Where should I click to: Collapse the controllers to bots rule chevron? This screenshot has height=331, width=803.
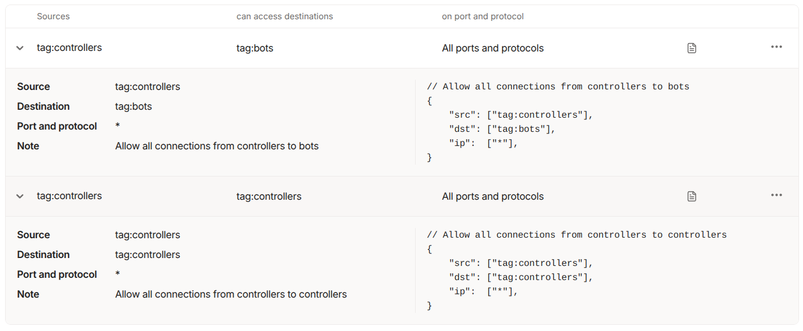pyautogui.click(x=20, y=48)
